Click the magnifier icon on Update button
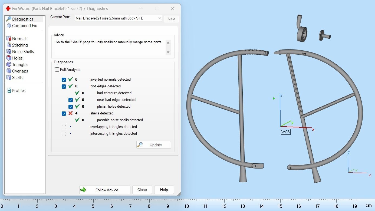The image size is (375, 211). tap(140, 145)
